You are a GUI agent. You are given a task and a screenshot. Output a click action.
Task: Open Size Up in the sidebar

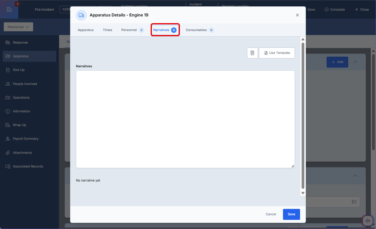point(29,70)
